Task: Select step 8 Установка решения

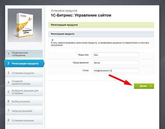Action: tap(24, 120)
